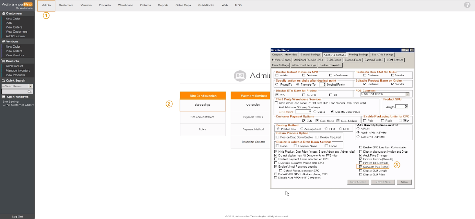Click the Vendors truck icon in sidebar
Screen dimensions: 475x219
[x=4, y=41]
